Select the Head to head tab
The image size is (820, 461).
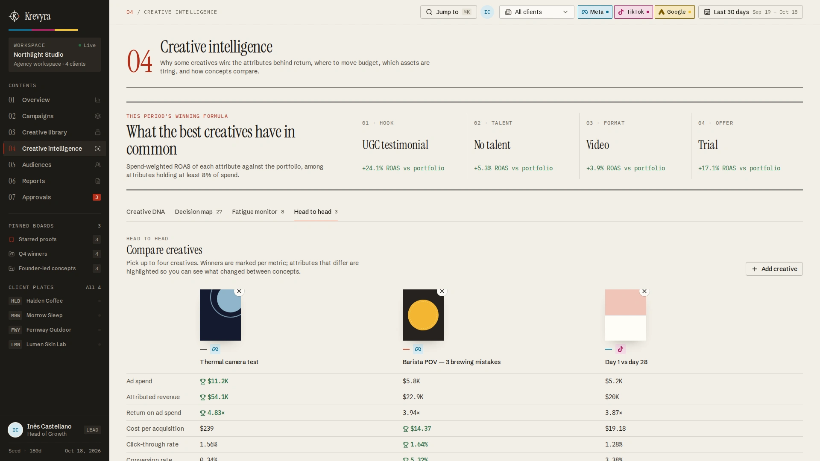[x=316, y=212]
